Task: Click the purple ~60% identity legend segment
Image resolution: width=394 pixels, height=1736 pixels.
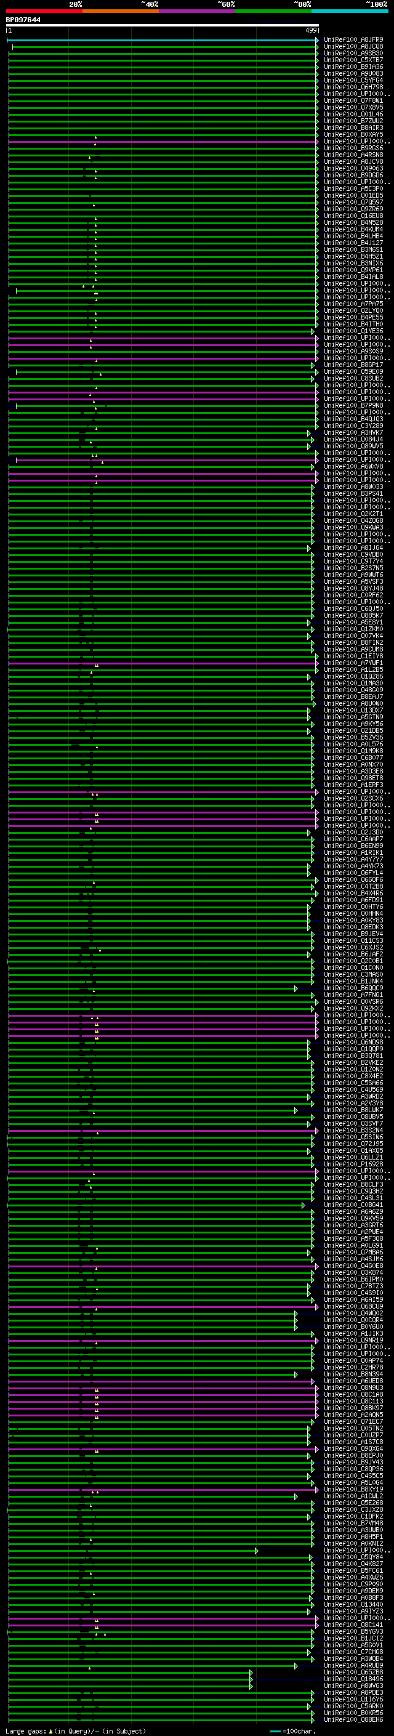Action: coord(198,11)
